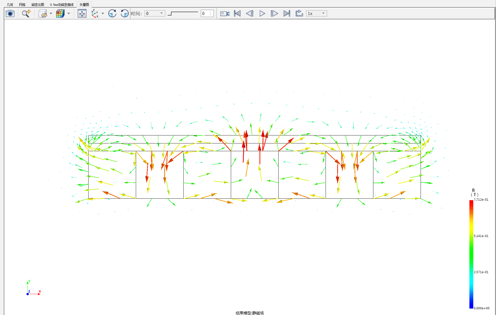The image size is (496, 315).
Task: Switch to the 网格 tab
Action: (x=22, y=5)
